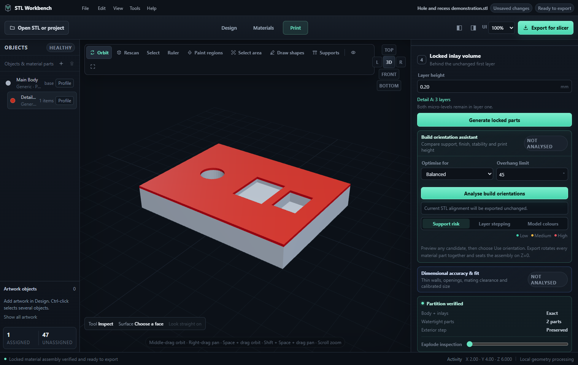Click the Ruler tool in toolbar

click(173, 52)
